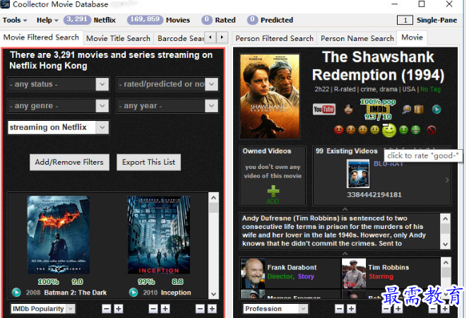Click the brown box collection icon
This screenshot has height=318, width=469.
(x=418, y=110)
